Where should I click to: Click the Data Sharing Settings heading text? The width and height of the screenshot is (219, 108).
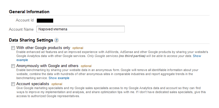click(x=31, y=40)
